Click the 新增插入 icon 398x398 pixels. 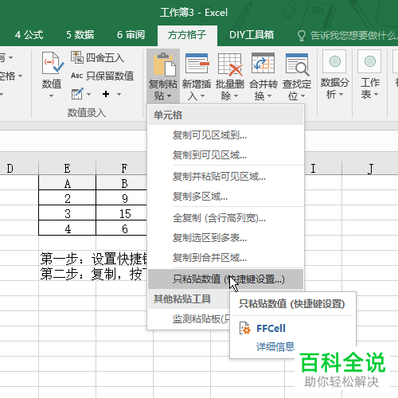[x=197, y=64]
